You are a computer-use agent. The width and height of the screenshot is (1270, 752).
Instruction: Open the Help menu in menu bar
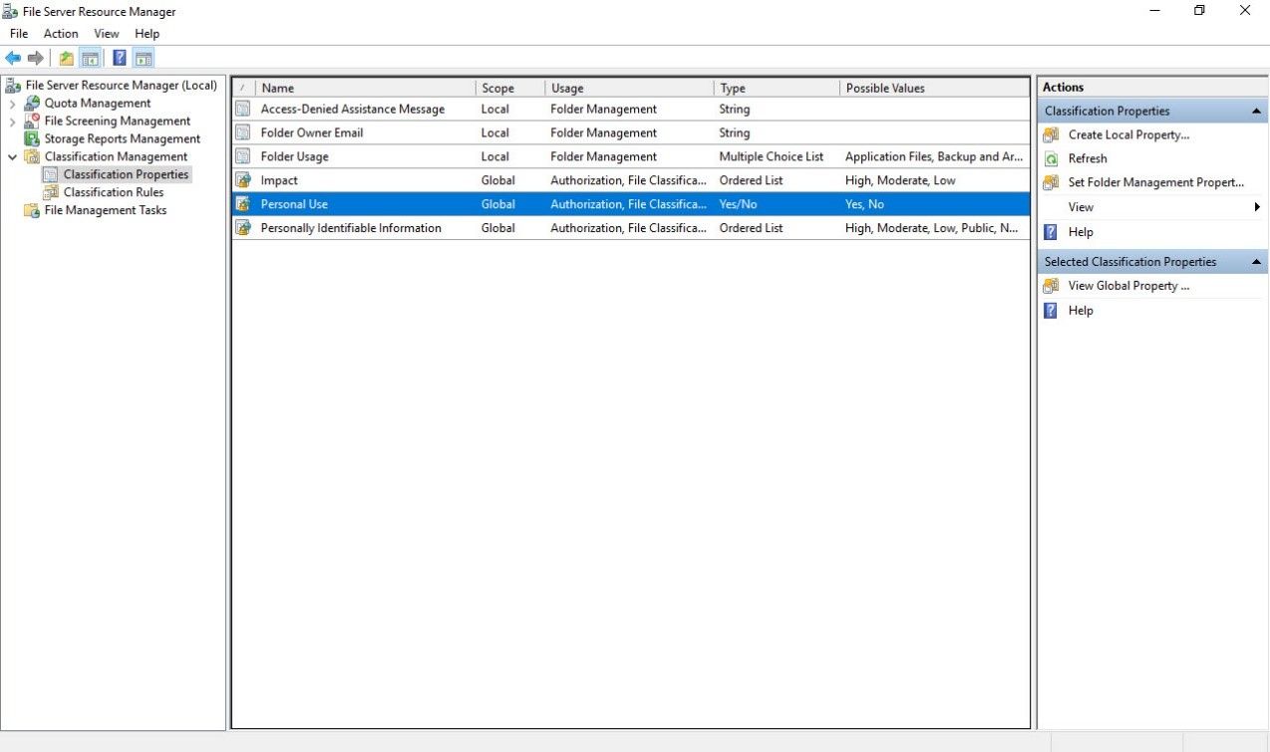(147, 34)
